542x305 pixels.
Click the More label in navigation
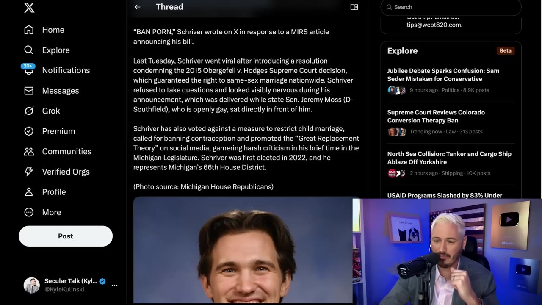coord(52,212)
